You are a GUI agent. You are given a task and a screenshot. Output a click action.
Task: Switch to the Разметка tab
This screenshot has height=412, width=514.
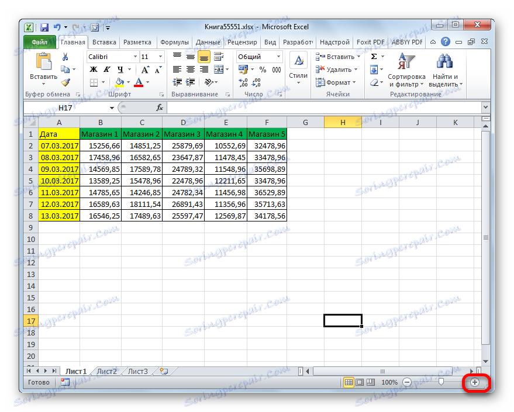[137, 42]
